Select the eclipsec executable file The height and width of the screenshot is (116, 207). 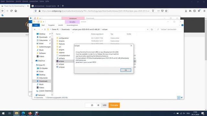click(62, 67)
